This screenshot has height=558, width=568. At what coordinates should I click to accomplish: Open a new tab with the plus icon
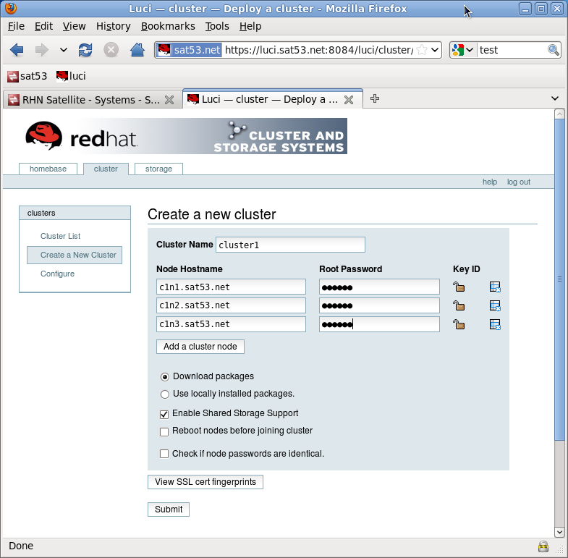click(375, 99)
